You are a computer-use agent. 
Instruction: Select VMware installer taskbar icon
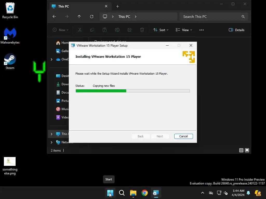tap(156, 193)
